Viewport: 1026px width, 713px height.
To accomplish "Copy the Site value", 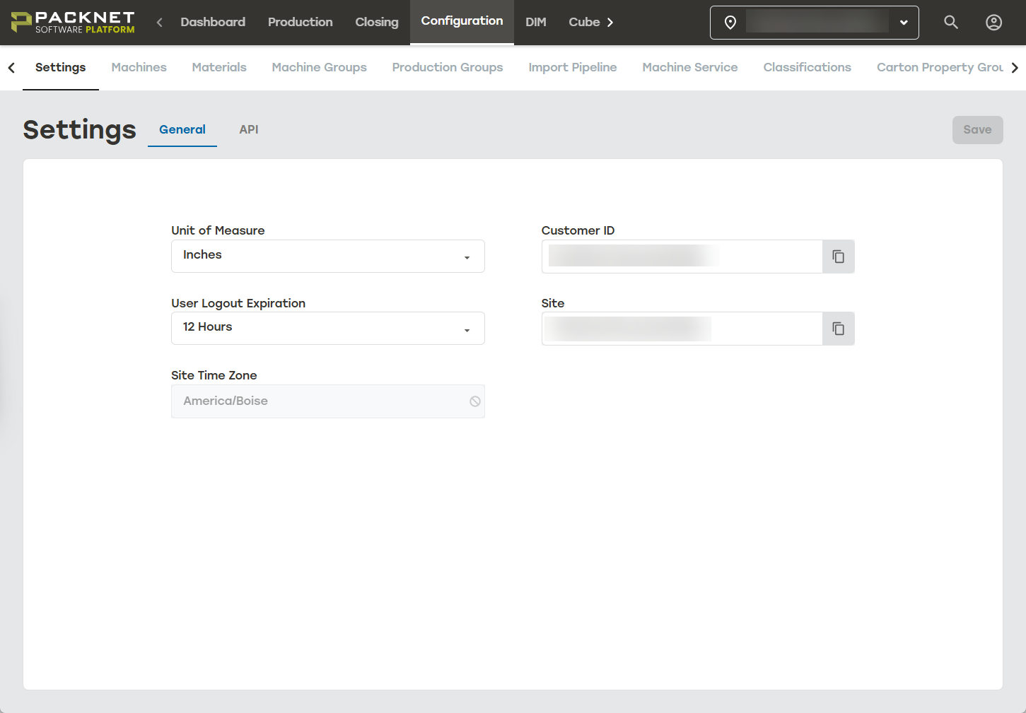I will point(838,329).
